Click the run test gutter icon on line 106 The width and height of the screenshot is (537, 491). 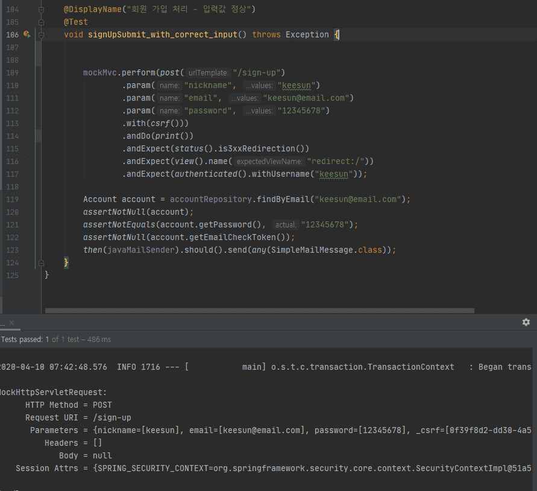pos(27,34)
